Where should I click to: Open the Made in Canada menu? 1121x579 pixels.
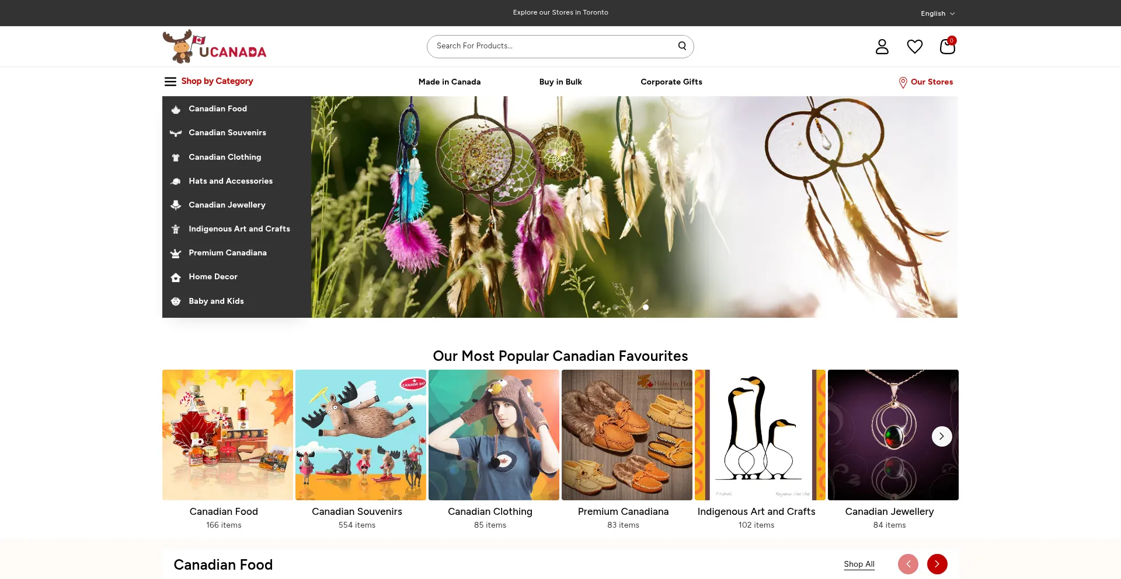(450, 82)
